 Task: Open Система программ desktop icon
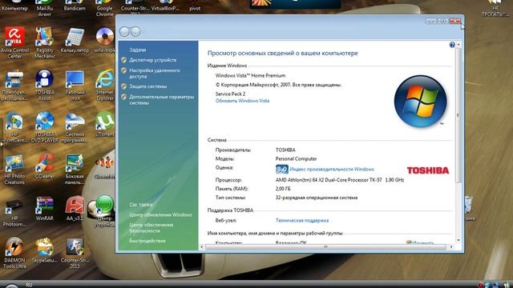(75, 126)
